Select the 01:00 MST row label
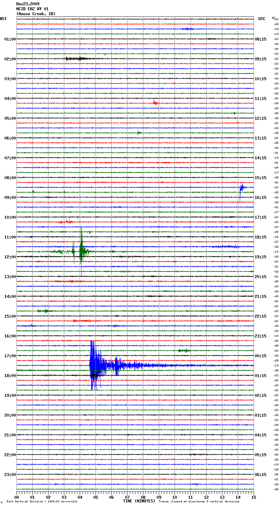This screenshot has width=280, height=506. coord(10,39)
